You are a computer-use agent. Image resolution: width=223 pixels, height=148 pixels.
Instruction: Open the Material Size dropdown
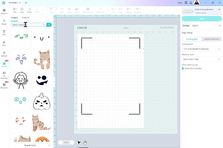201,59
